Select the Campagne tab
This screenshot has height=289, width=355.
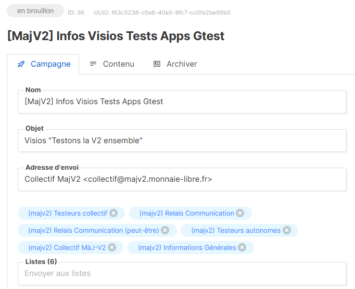pyautogui.click(x=50, y=64)
